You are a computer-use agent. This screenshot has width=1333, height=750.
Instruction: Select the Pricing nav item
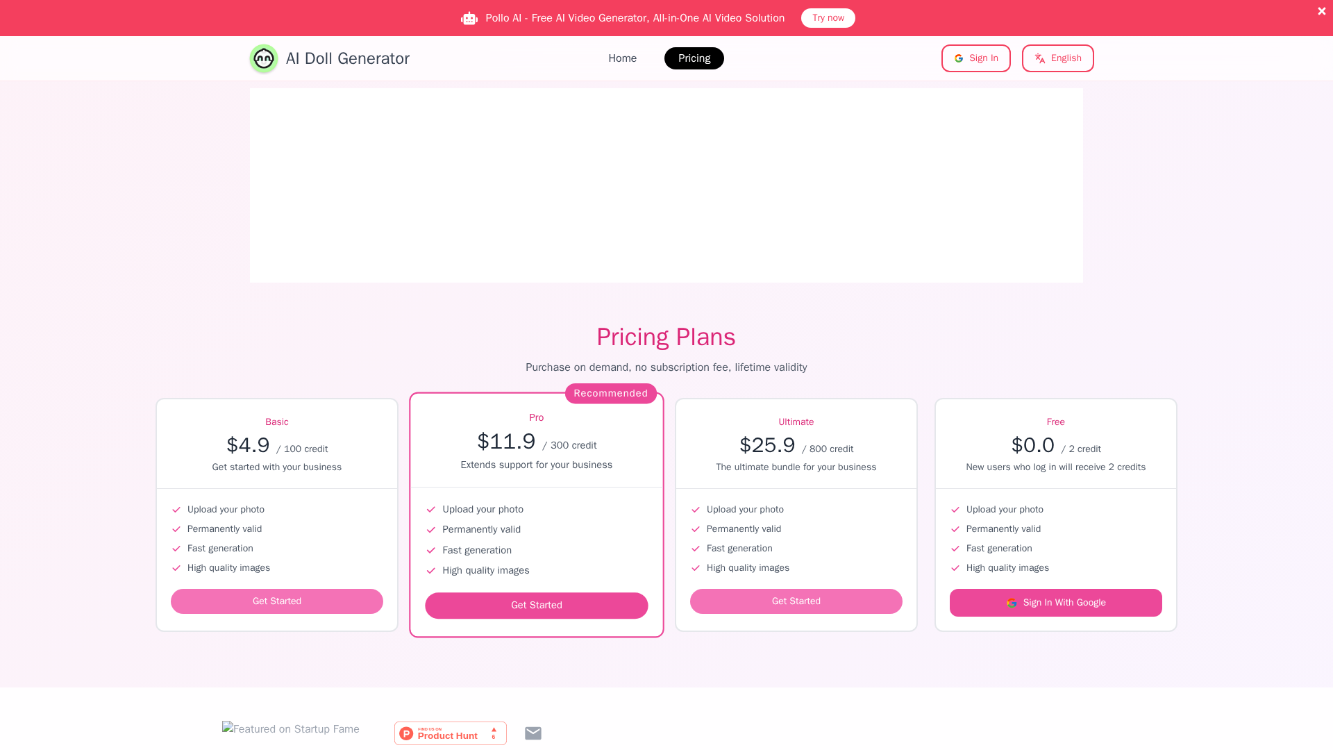[x=694, y=58]
